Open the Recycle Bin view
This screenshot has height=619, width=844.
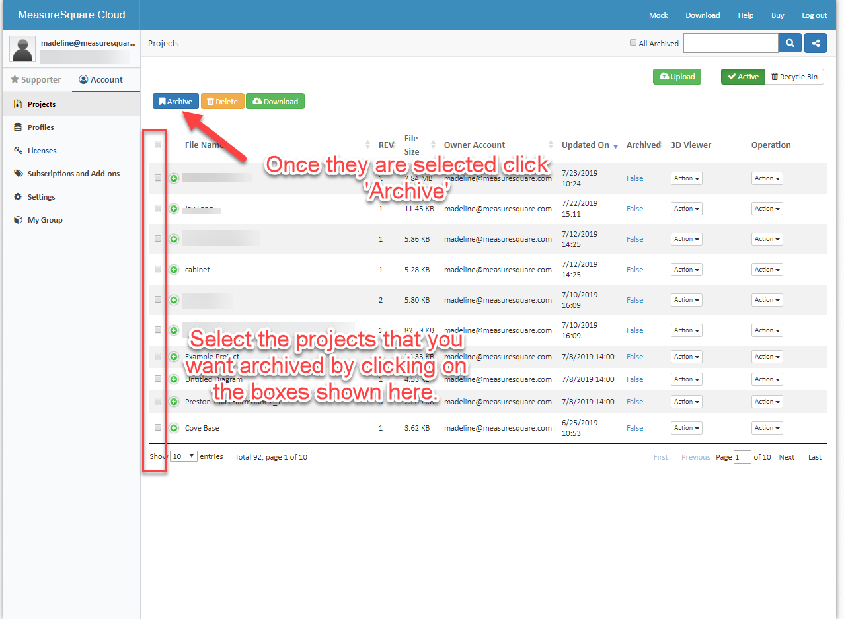pyautogui.click(x=794, y=77)
